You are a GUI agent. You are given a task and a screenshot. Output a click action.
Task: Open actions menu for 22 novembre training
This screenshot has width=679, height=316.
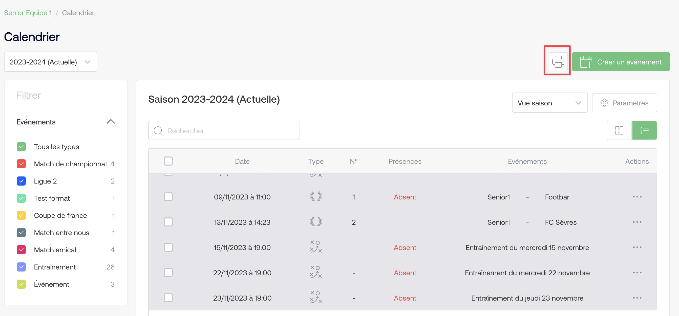click(637, 273)
